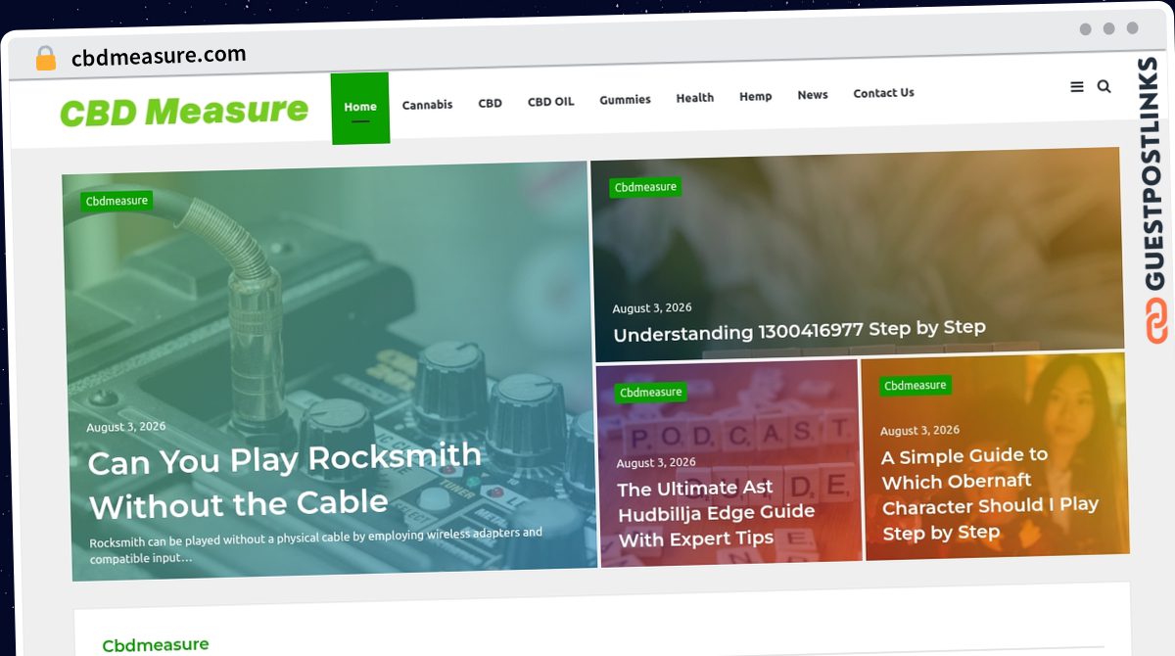This screenshot has height=656, width=1175.
Task: Click the GuestPostLinks chain logo icon
Action: (x=1156, y=321)
